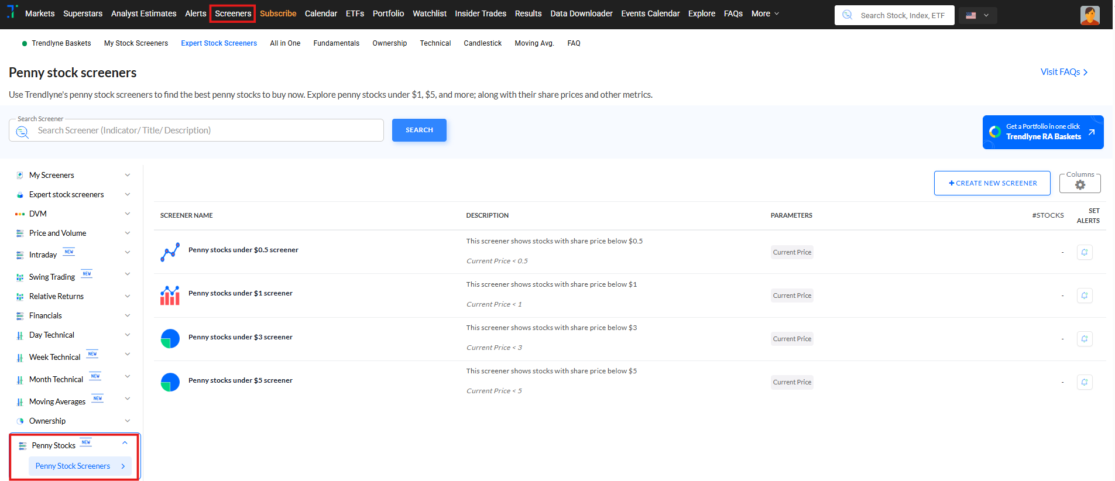Screen dimensions: 1115x481
Task: Click the Trendlyne logo icon
Action: (12, 12)
